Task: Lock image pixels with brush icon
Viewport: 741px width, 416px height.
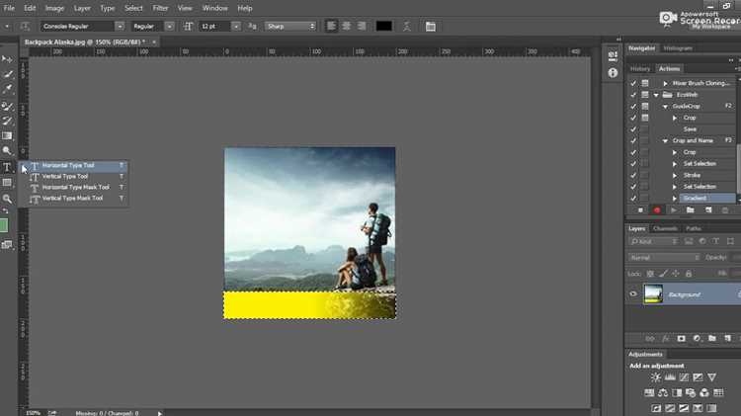Action: (663, 274)
